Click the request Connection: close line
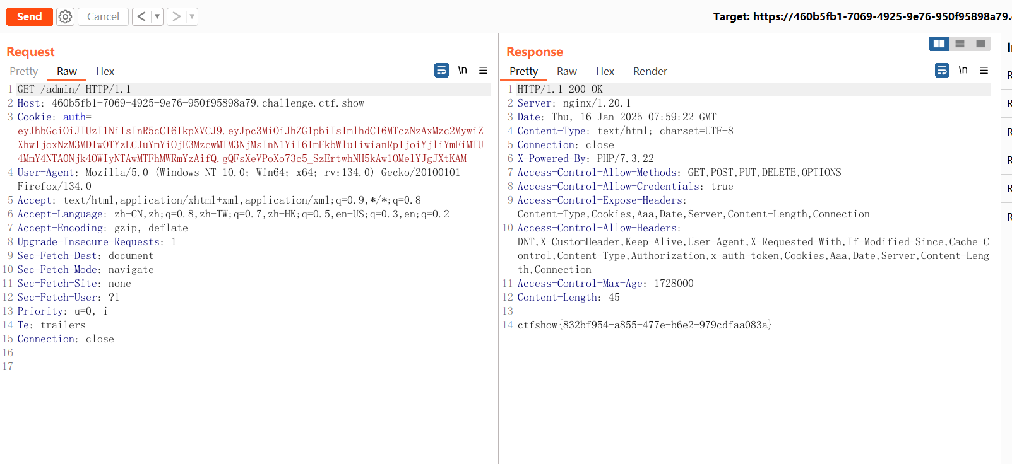 click(66, 339)
